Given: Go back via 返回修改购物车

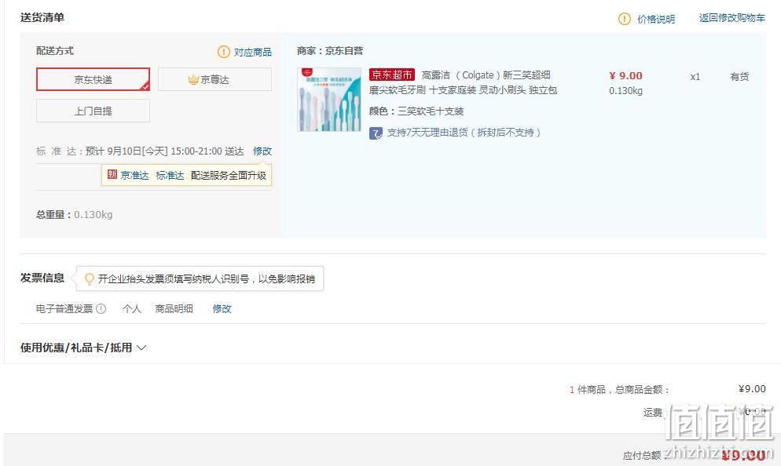Looking at the screenshot, I should (x=731, y=18).
